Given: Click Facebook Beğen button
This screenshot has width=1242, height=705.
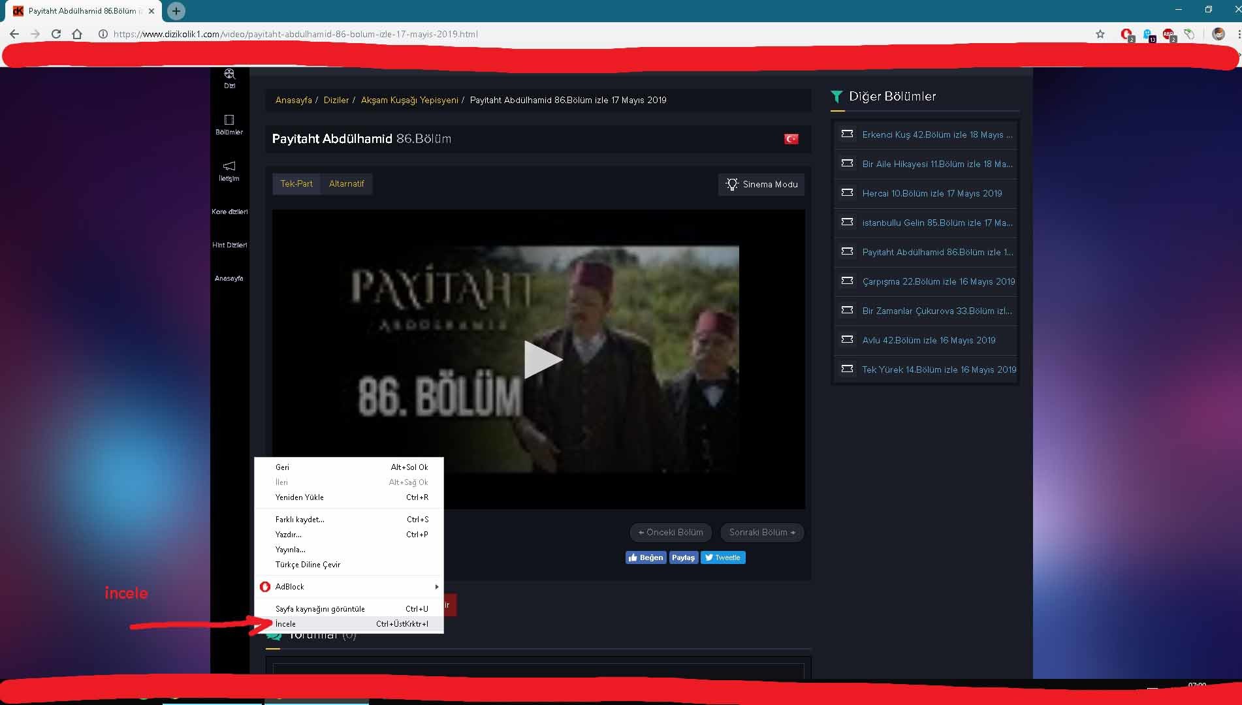Looking at the screenshot, I should point(646,557).
